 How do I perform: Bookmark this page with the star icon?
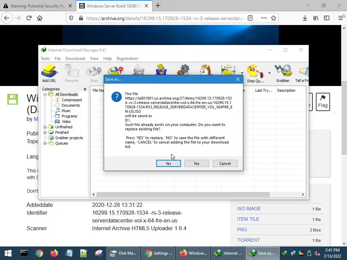[x=273, y=18]
